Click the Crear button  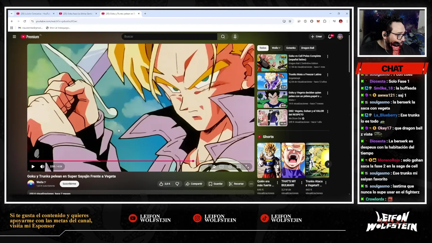(317, 36)
